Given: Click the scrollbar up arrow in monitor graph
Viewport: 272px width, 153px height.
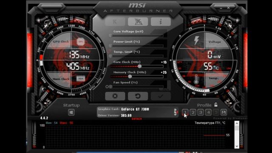Looking at the screenshot, I should pyautogui.click(x=237, y=123).
